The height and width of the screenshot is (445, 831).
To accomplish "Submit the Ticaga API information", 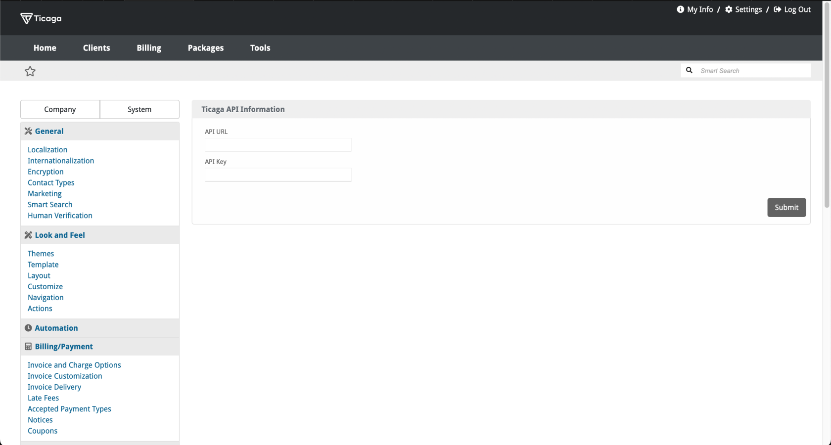I will pyautogui.click(x=786, y=208).
